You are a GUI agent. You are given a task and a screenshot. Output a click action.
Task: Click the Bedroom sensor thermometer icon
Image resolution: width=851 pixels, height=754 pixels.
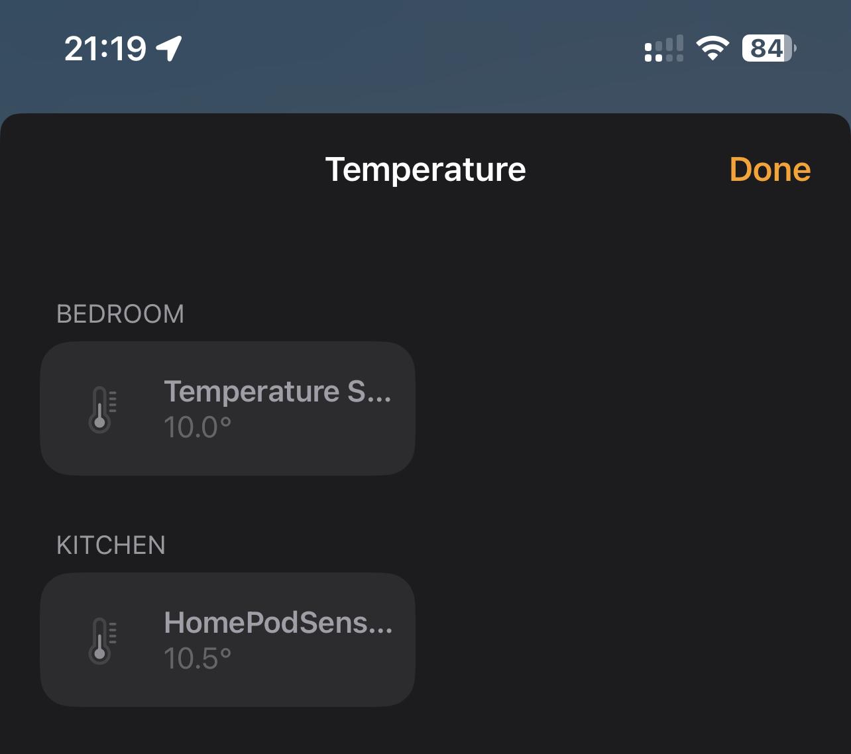[x=102, y=409]
